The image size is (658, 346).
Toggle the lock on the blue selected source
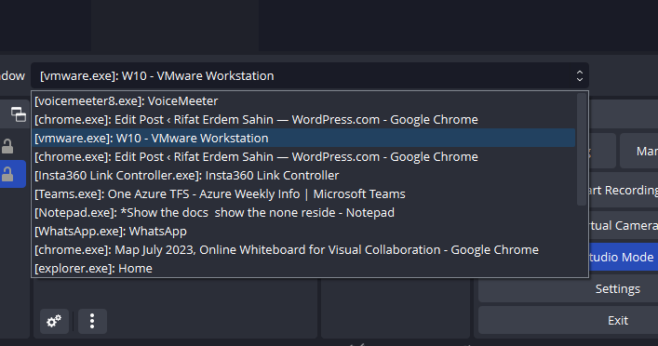point(7,174)
